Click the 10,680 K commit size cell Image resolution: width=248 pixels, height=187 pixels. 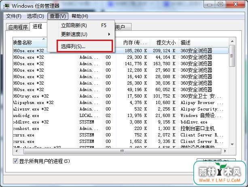coord(165,102)
